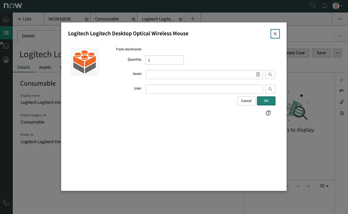
Task: Collapse the side panel arrow icon
Action: (x=342, y=79)
